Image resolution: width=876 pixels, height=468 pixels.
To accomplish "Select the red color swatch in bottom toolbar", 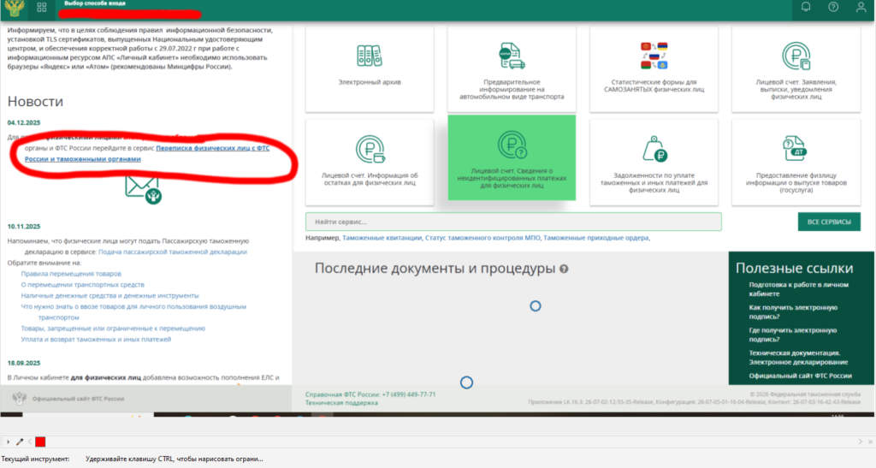I will tap(40, 441).
